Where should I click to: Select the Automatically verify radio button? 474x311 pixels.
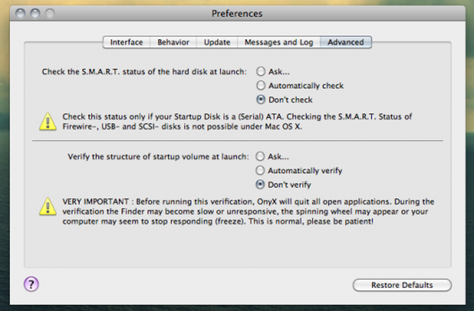pos(260,170)
